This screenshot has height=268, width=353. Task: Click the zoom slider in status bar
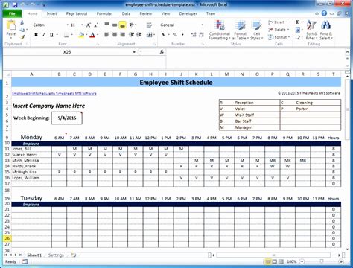[x=322, y=261]
